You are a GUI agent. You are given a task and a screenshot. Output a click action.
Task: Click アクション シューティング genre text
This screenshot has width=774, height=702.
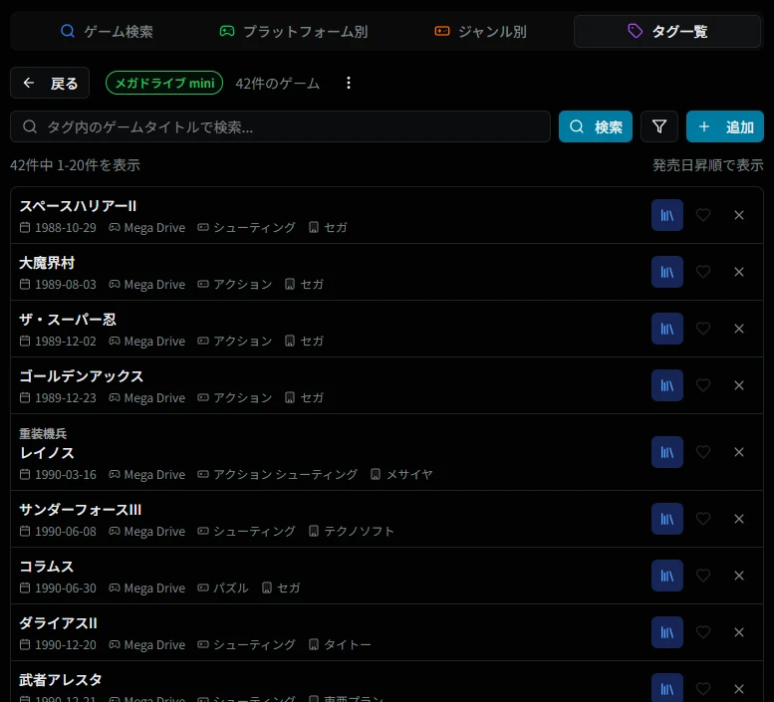click(285, 474)
